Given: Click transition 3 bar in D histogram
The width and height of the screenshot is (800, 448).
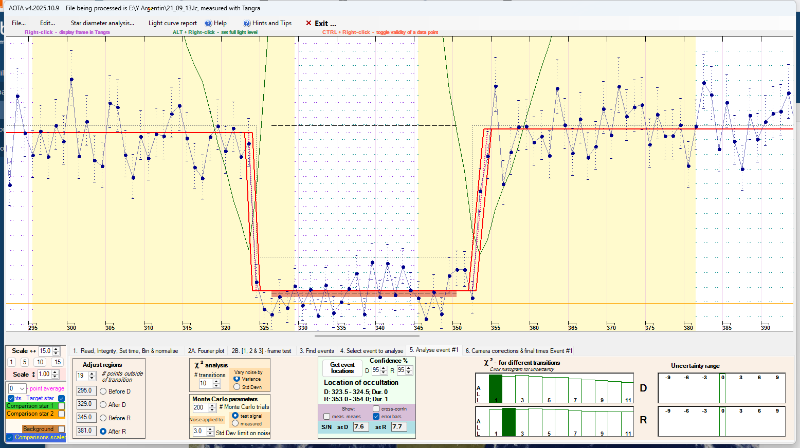Looking at the screenshot, I should point(522,389).
